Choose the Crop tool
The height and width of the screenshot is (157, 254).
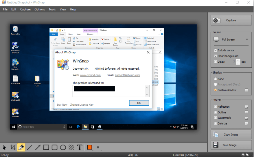13,147
